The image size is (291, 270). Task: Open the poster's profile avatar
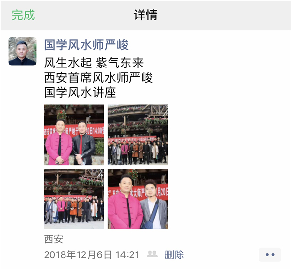tap(22, 51)
